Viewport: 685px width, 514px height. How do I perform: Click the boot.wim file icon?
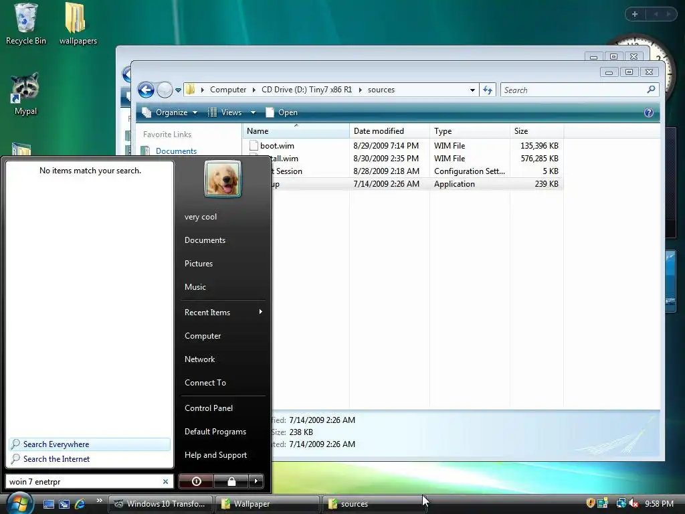pyautogui.click(x=254, y=145)
